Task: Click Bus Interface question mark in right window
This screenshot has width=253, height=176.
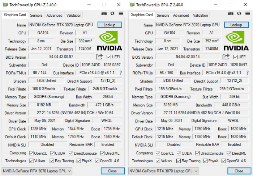Action: pyautogui.click(x=247, y=73)
